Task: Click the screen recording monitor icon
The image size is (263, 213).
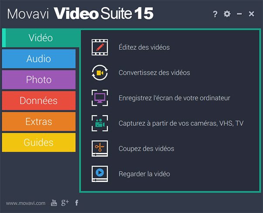Action: (x=100, y=98)
